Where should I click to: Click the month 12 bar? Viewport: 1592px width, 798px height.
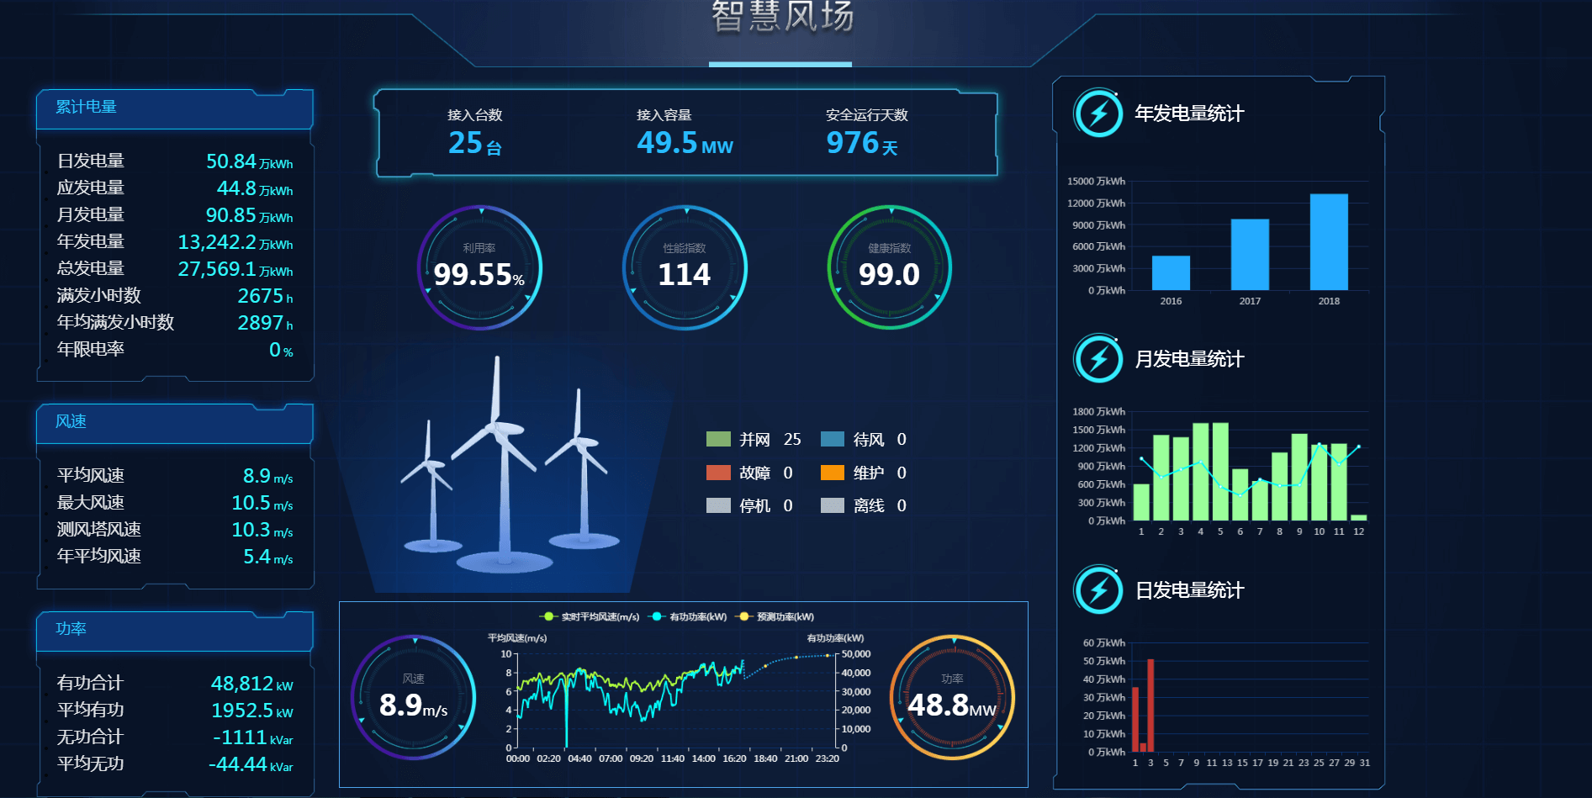1358,518
